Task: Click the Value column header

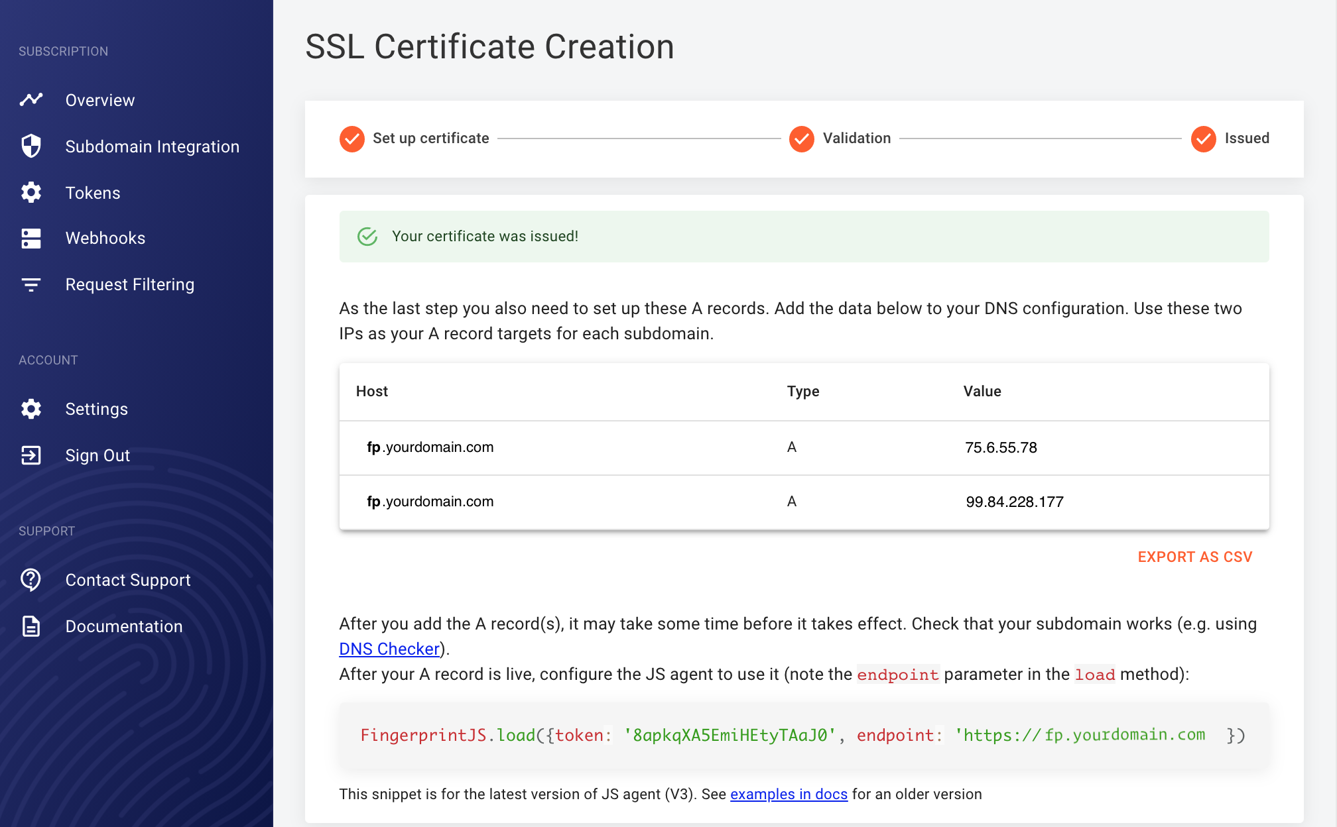Action: tap(982, 392)
